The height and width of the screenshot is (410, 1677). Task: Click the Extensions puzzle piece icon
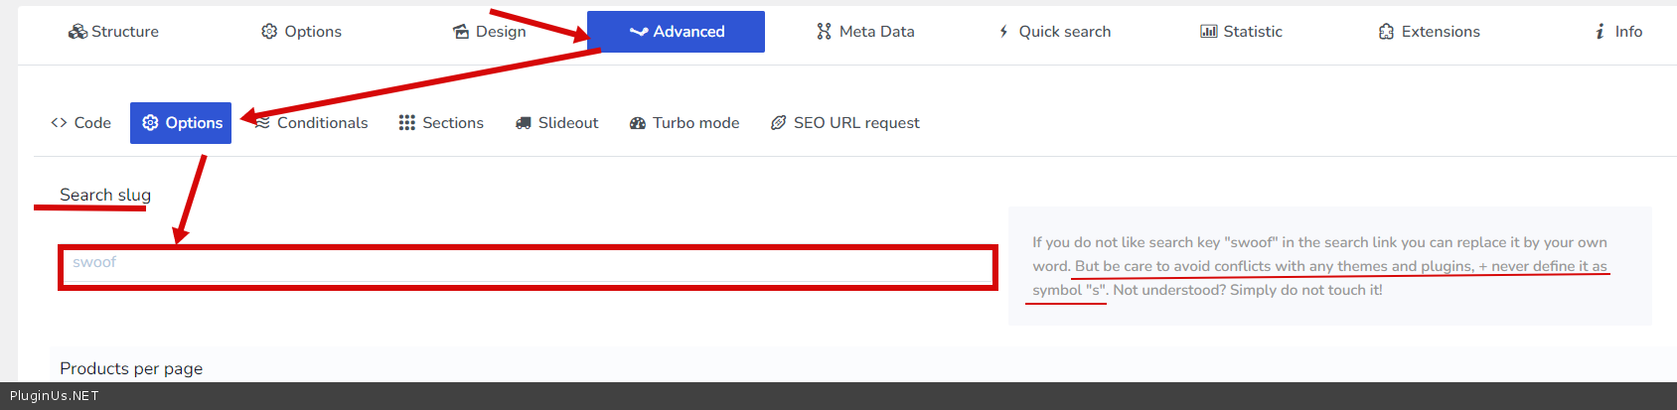tap(1387, 32)
